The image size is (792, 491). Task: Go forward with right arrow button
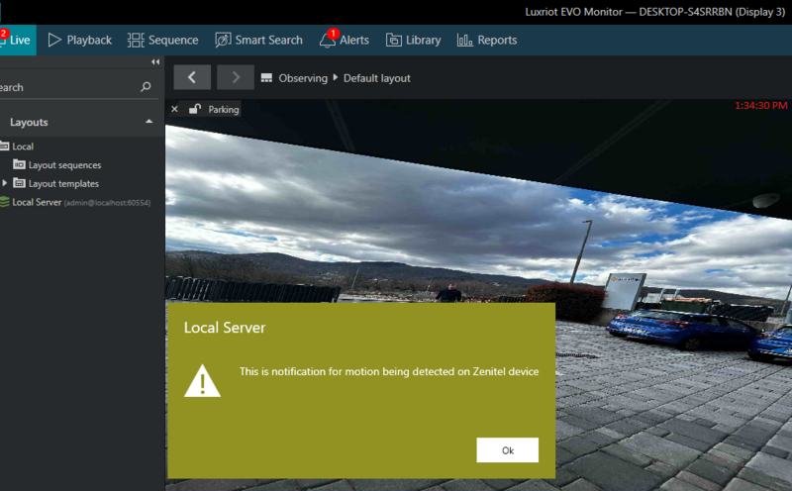pyautogui.click(x=236, y=77)
